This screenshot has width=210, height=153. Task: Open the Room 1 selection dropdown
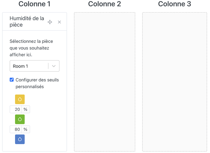tap(29, 66)
